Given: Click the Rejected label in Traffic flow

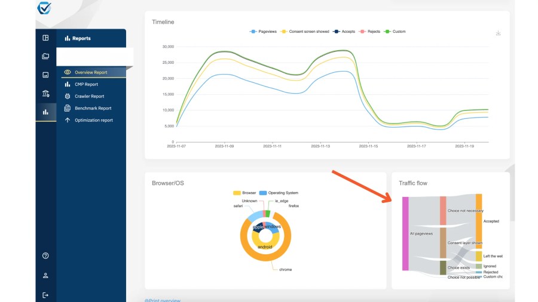Looking at the screenshot, I should coord(491,272).
